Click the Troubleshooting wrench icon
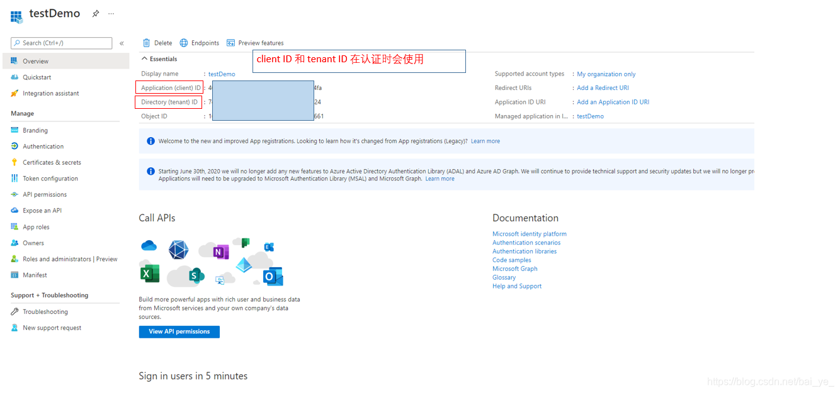 click(14, 312)
